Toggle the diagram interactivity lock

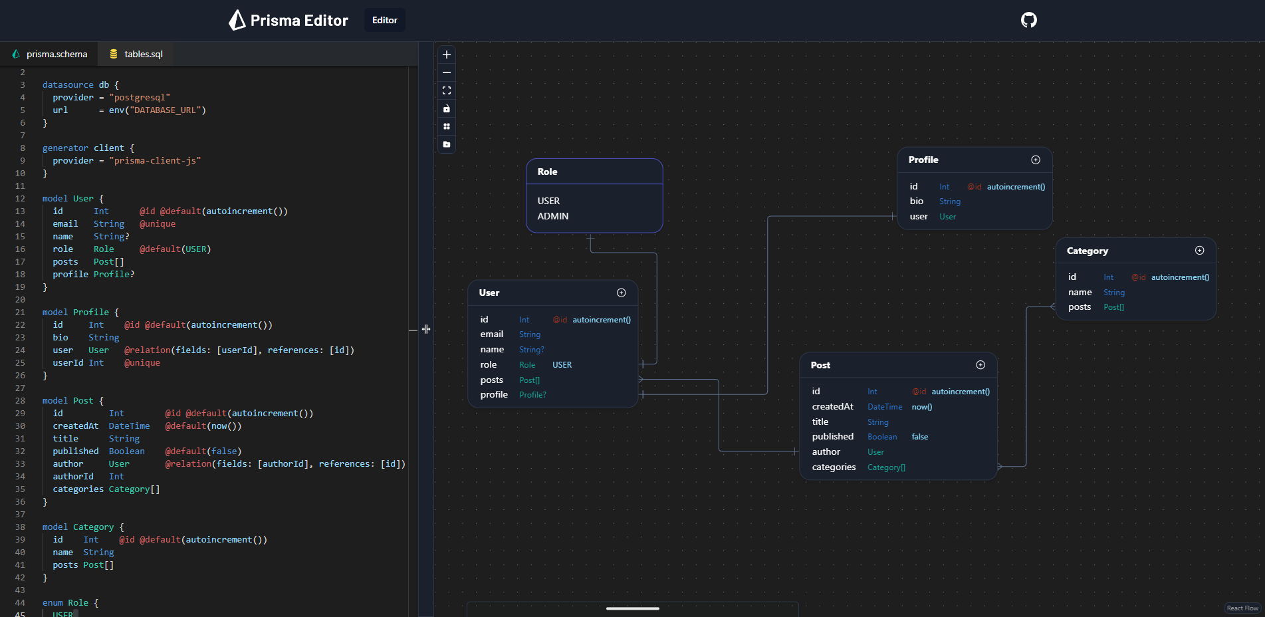click(x=447, y=108)
